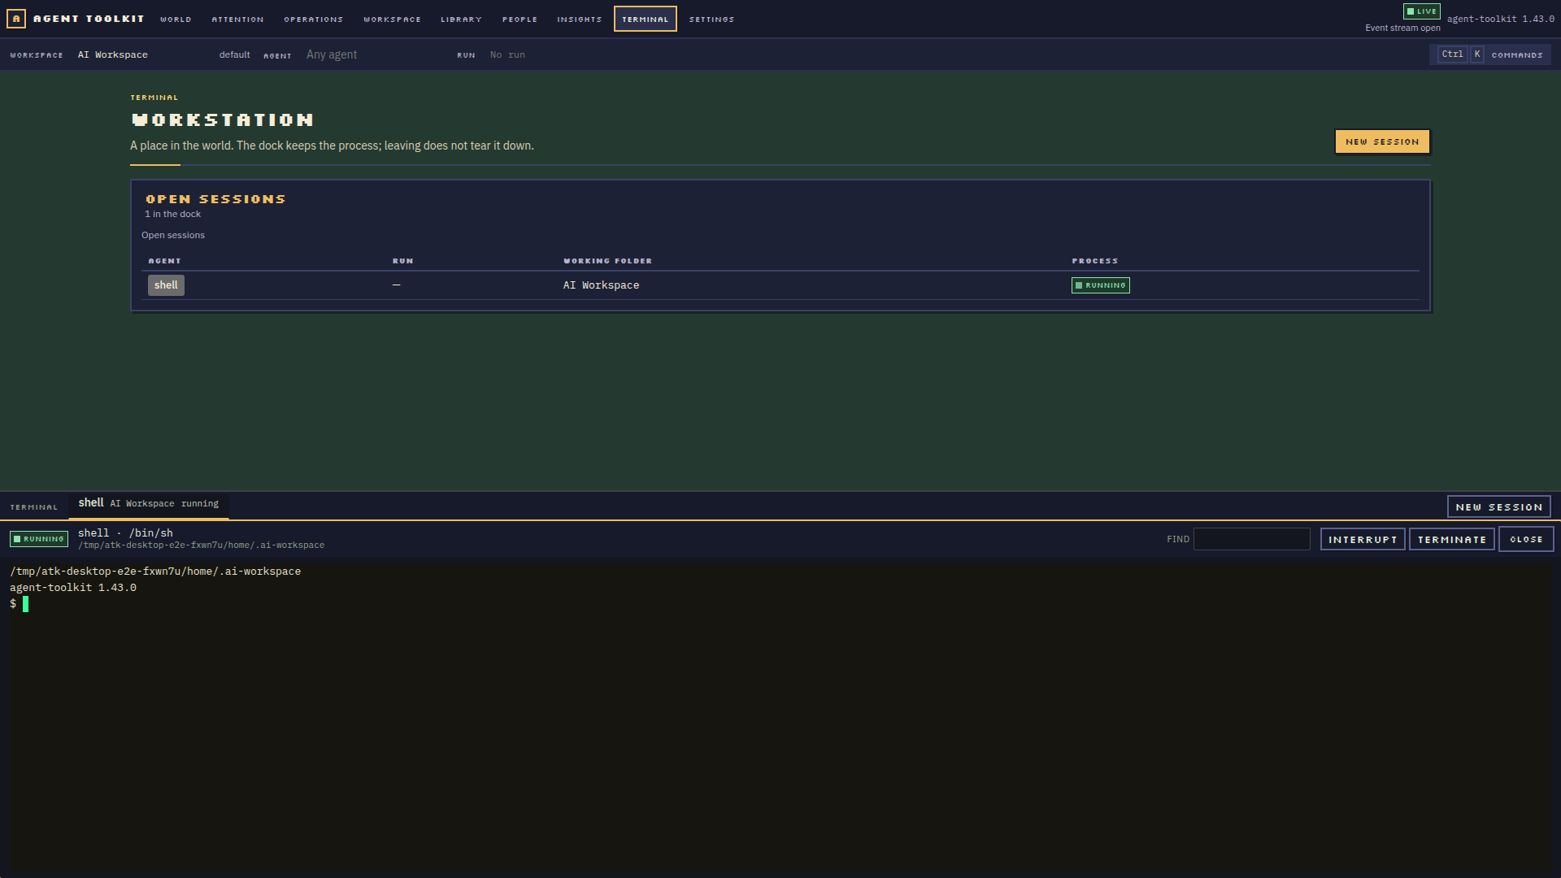
Task: Click the Agent Toolkit logo icon
Action: [x=16, y=19]
